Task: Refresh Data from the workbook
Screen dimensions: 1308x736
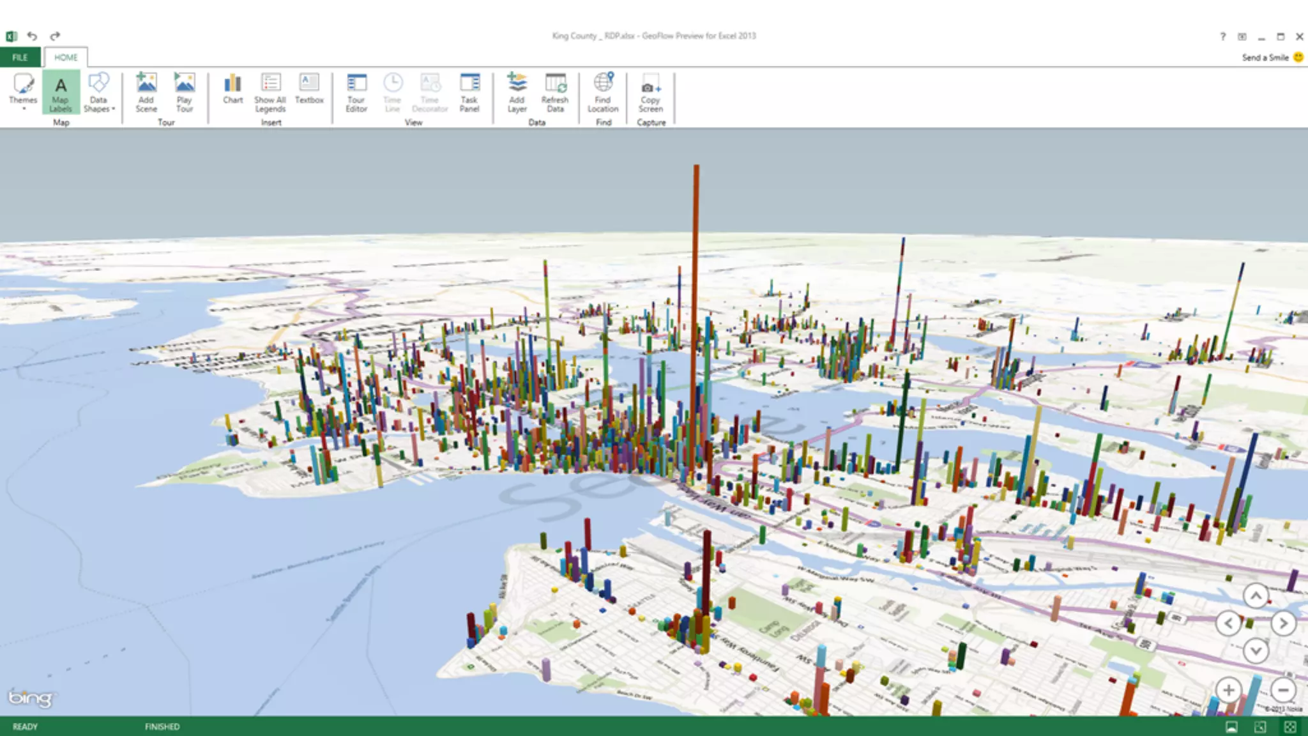Action: pyautogui.click(x=555, y=91)
